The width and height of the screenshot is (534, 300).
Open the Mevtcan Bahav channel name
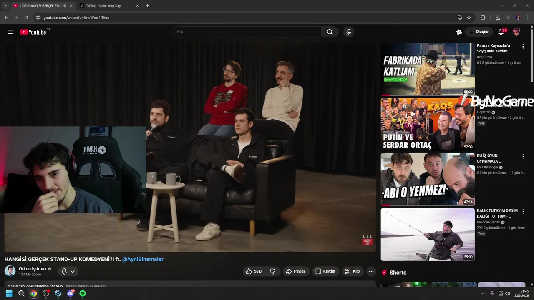point(489,222)
